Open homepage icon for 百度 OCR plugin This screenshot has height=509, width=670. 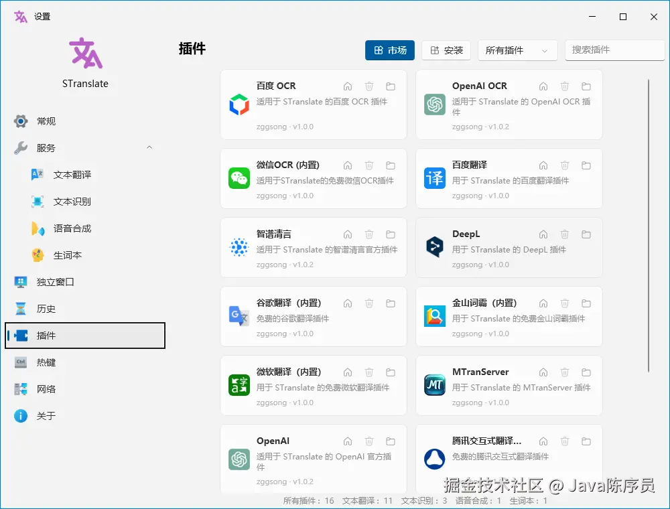[x=348, y=86]
